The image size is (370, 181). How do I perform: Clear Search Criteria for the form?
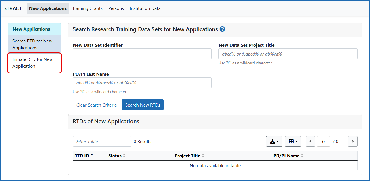tap(96, 105)
